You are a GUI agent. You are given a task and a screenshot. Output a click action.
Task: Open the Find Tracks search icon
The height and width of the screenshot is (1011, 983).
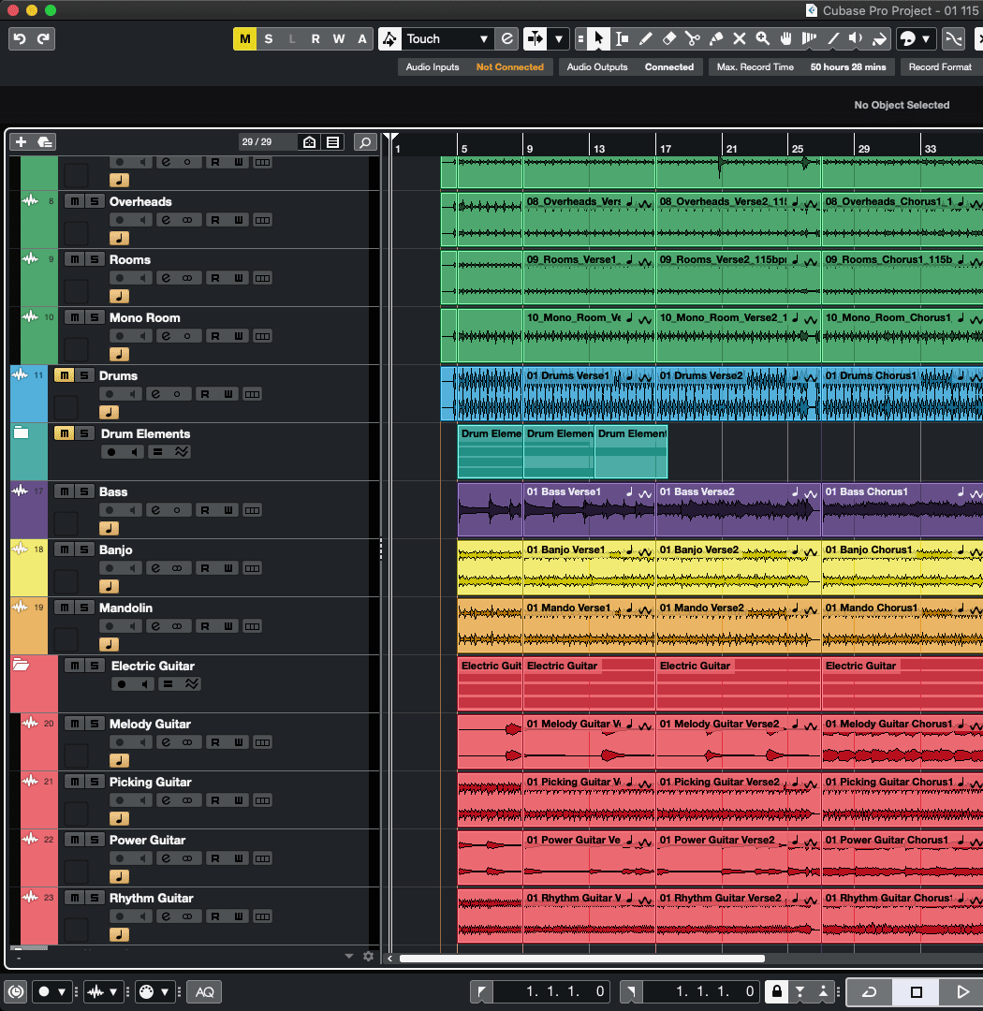click(365, 141)
